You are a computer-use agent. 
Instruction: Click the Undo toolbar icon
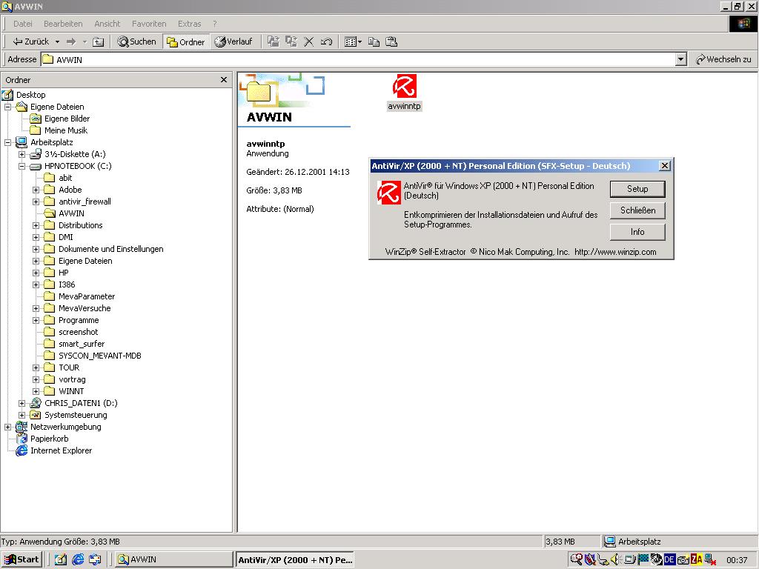tap(326, 42)
